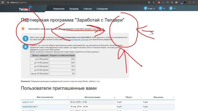The image size is (198, 111).
Task: Click the Процент от комиссии биржи header
Action: point(62,55)
